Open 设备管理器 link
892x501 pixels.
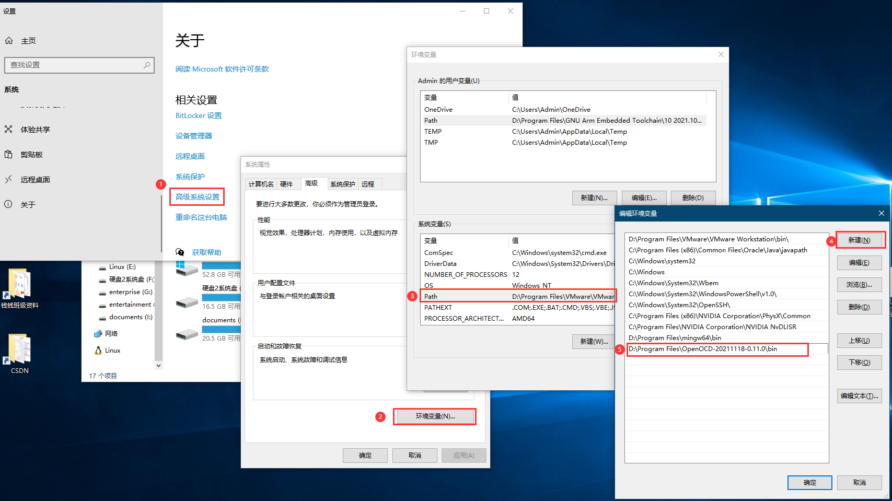194,136
